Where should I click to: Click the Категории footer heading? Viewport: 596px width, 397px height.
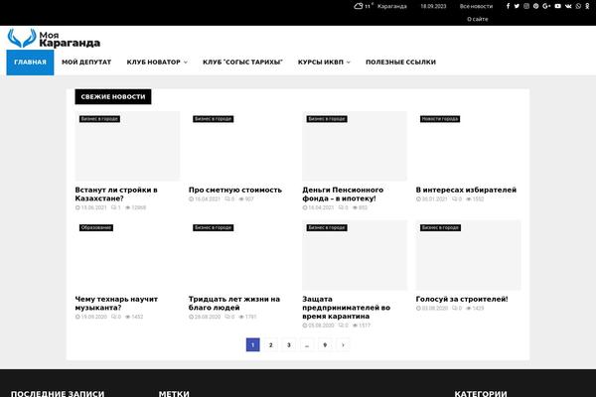tap(481, 394)
